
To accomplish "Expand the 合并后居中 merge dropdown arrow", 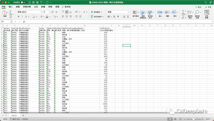I will (103, 17).
